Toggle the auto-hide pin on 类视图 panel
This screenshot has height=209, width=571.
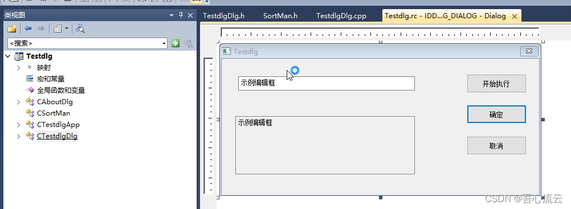[x=181, y=15]
